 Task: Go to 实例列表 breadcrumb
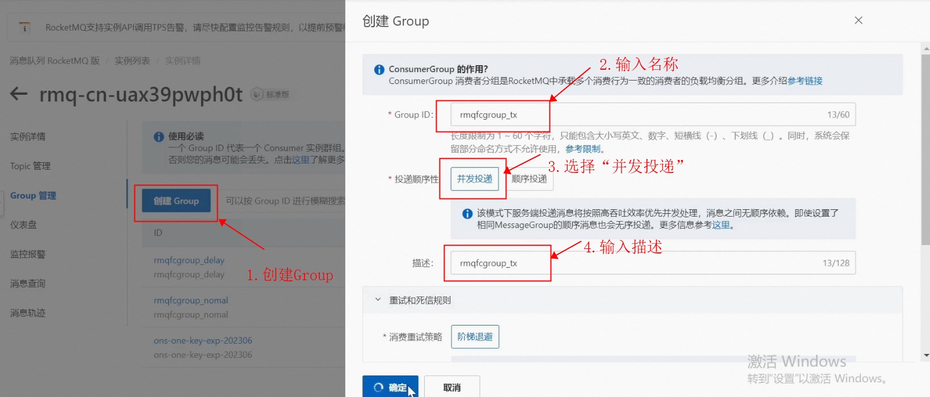132,61
